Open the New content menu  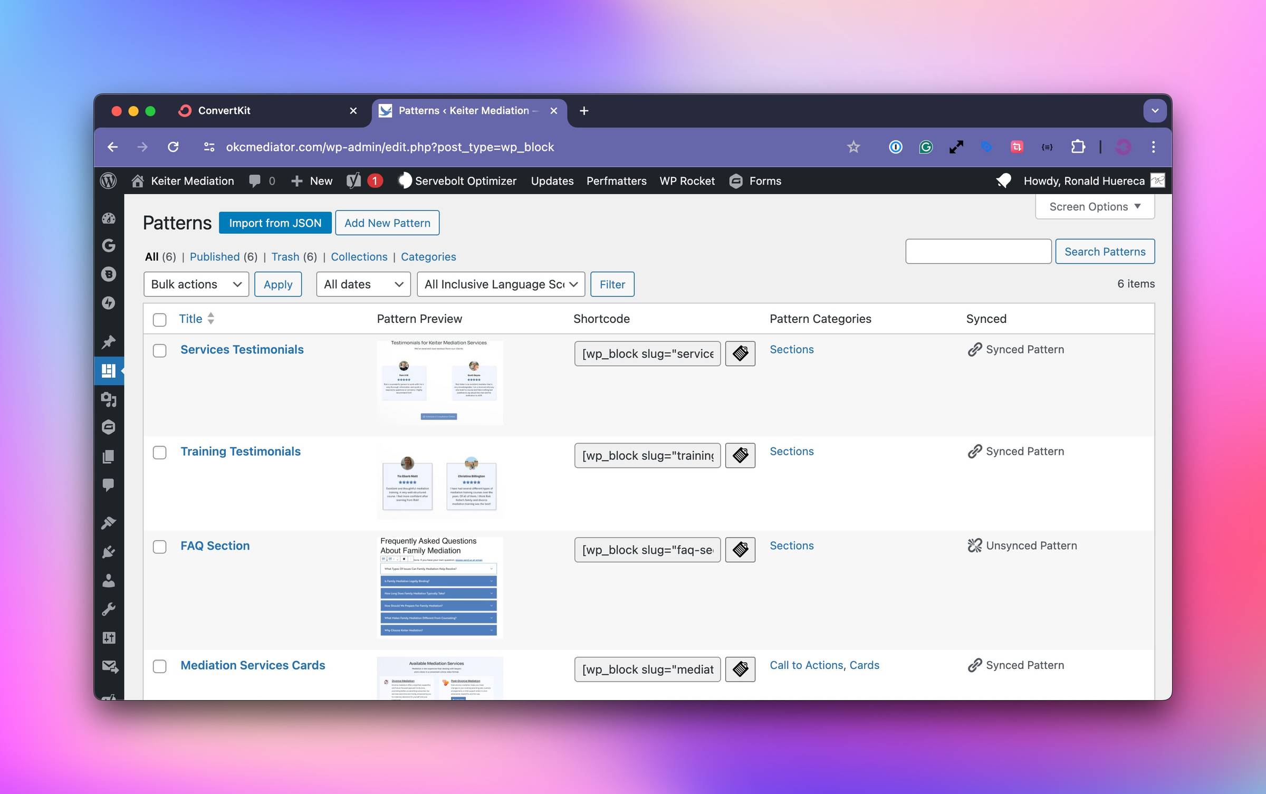(312, 181)
